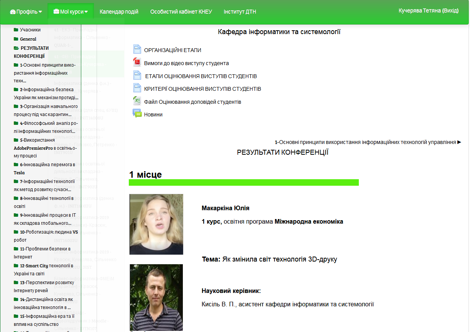The image size is (470, 332).
Task: Click folder icon next to Учасники
Action: pos(16,30)
